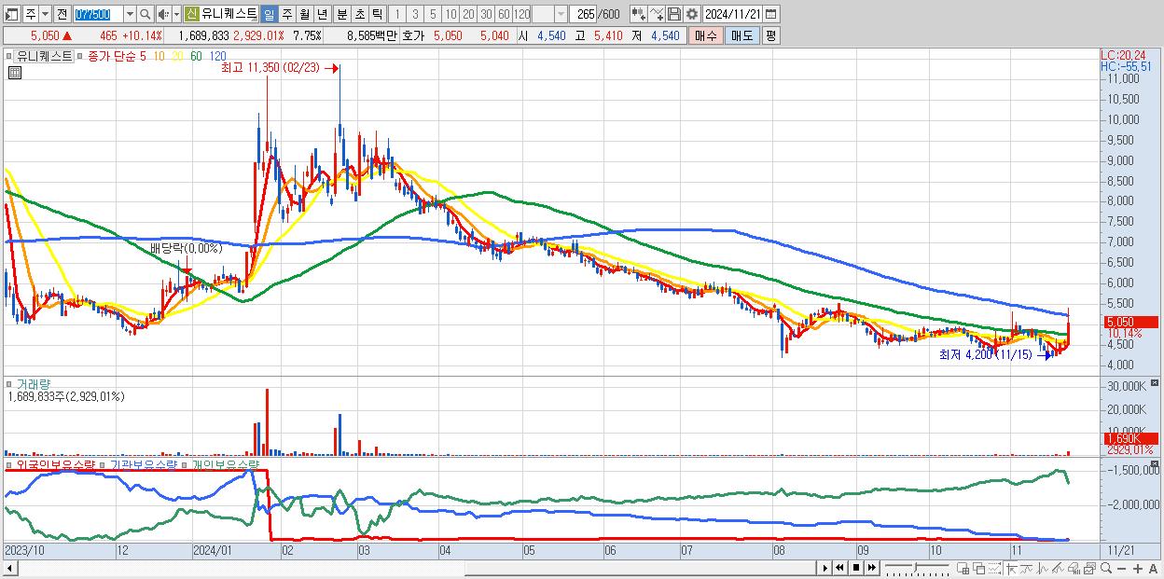
Task: Rewind the chart replay
Action: (x=839, y=568)
